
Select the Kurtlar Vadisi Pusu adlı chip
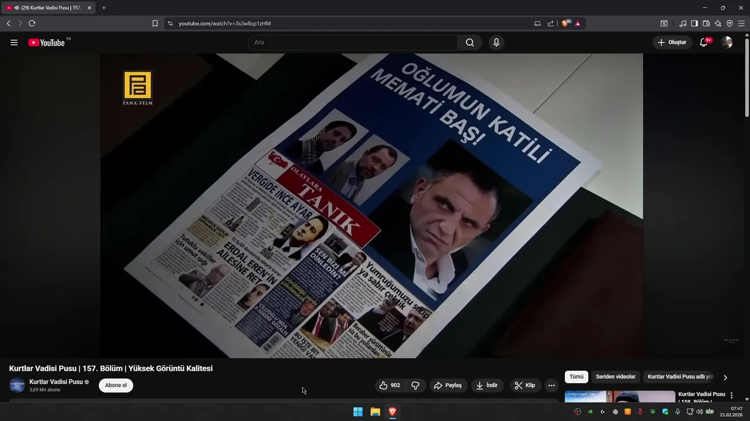point(680,377)
